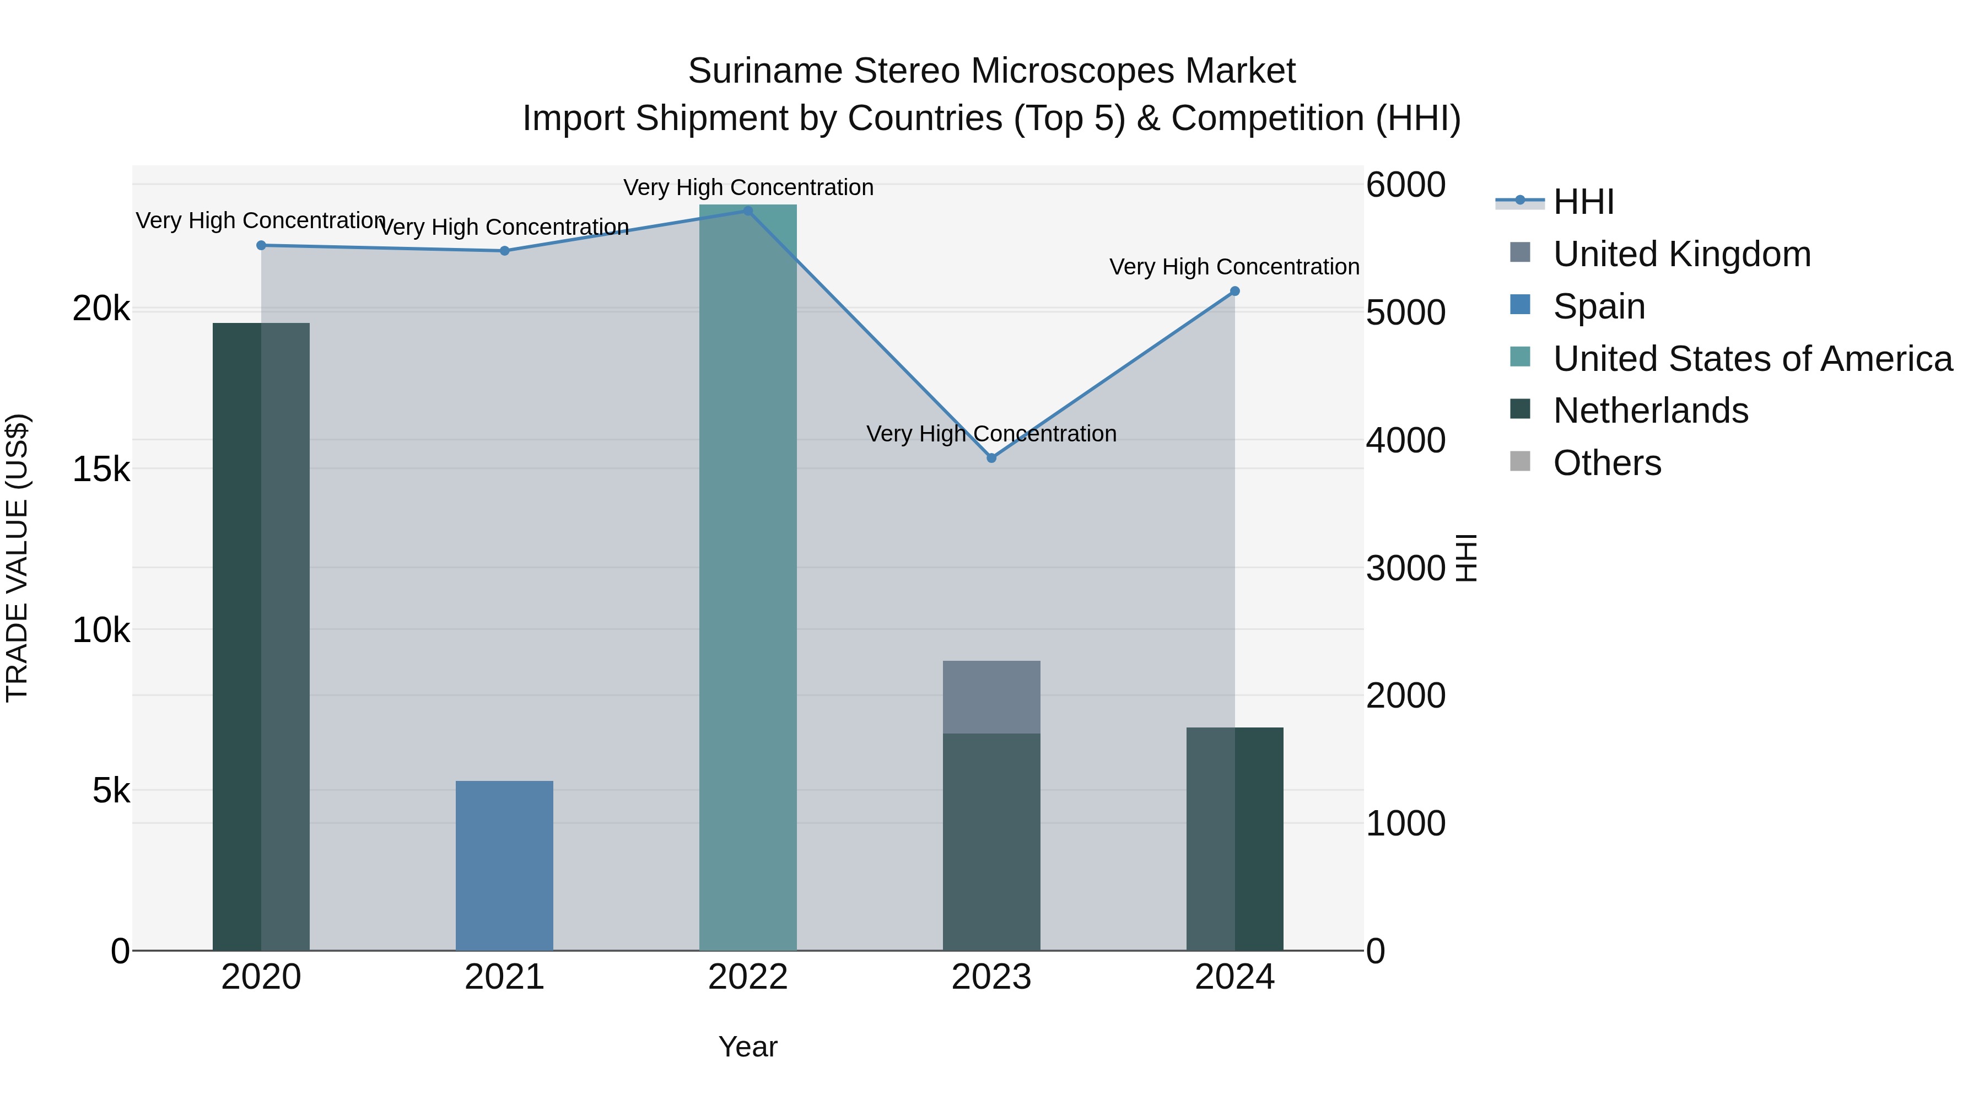Click the United States teal legend swatch
This screenshot has width=1984, height=1116.
pos(1521,357)
